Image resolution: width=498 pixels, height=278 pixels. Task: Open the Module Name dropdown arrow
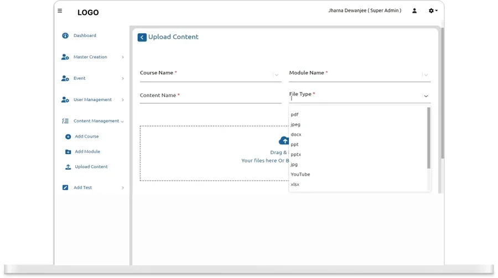point(426,75)
